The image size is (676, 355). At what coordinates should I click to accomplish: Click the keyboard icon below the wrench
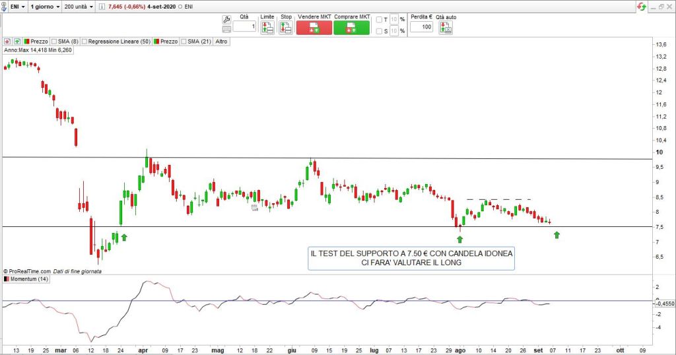coord(226,29)
